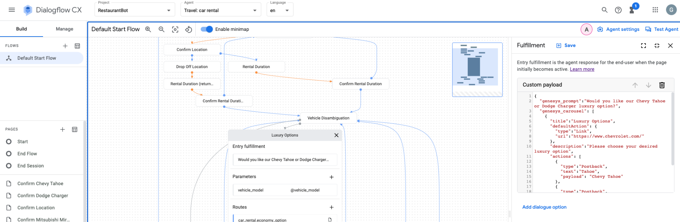Click the minimap overview thumbnail
The image size is (680, 222).
point(477,70)
